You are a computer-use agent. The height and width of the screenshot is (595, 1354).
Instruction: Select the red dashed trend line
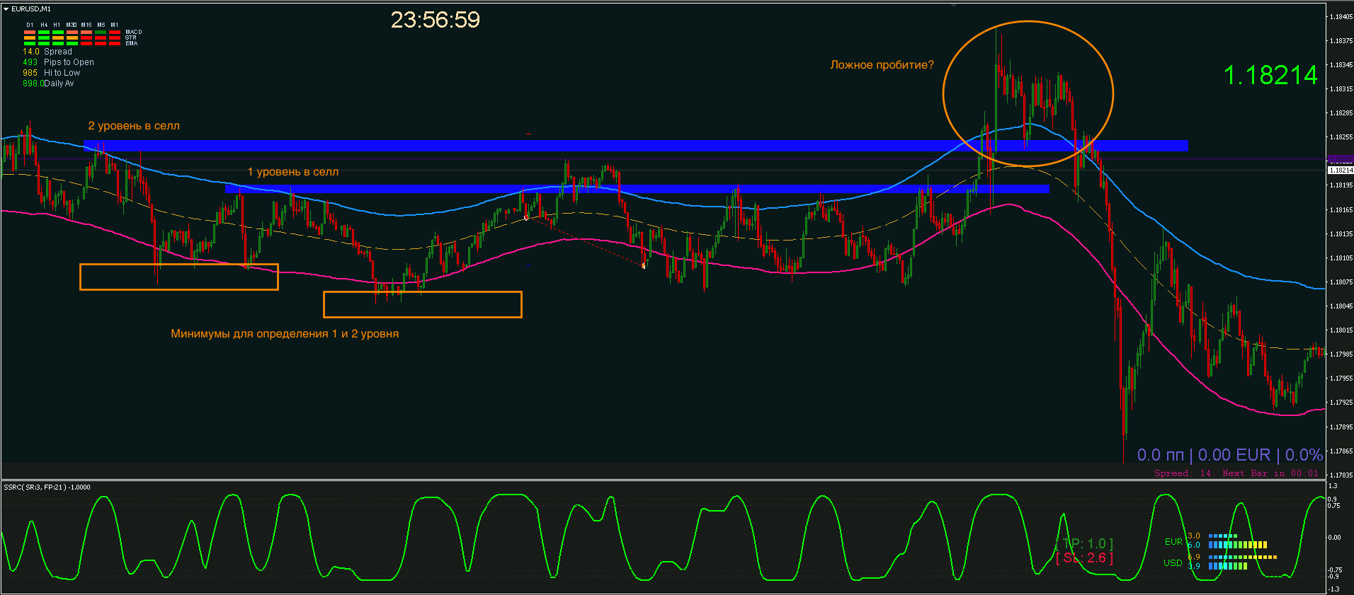pos(584,242)
